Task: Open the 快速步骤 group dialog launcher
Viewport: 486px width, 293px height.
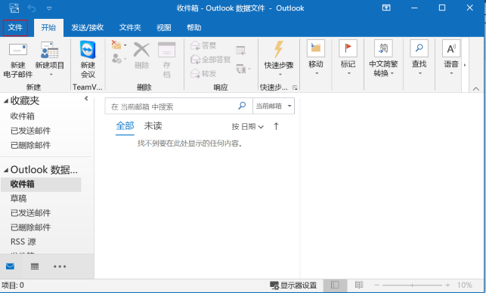Action: click(x=295, y=88)
